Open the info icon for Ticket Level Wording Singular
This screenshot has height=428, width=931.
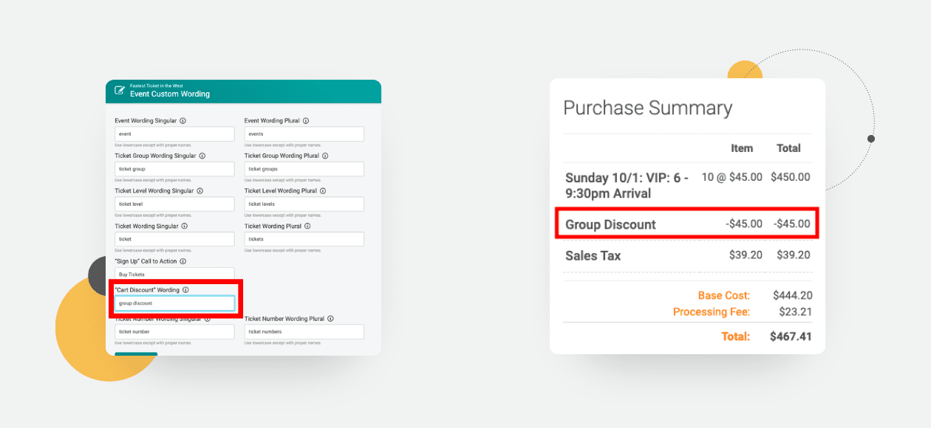click(x=201, y=190)
